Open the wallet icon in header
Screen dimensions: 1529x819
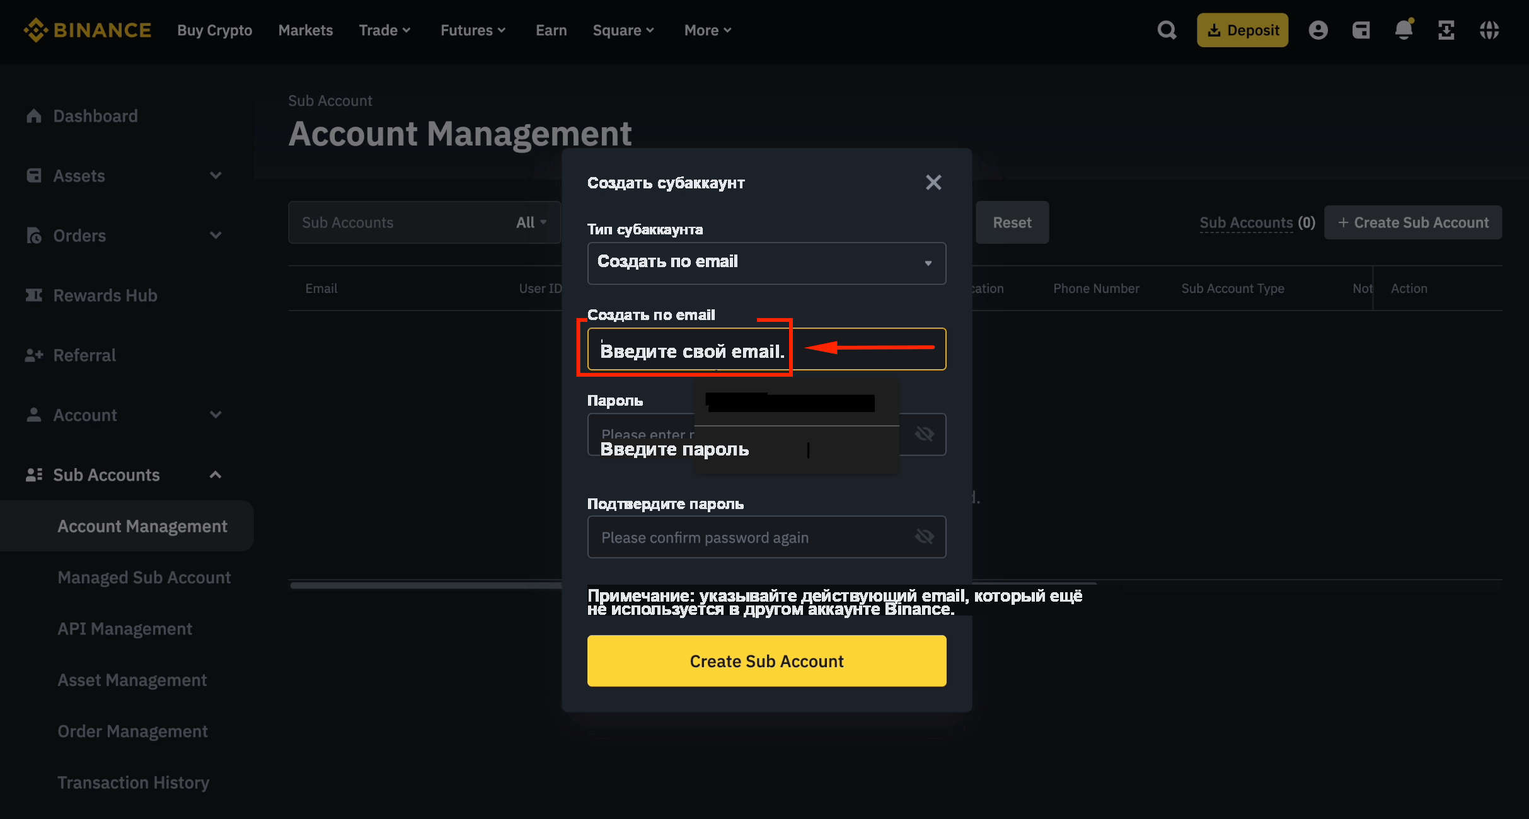pyautogui.click(x=1361, y=30)
